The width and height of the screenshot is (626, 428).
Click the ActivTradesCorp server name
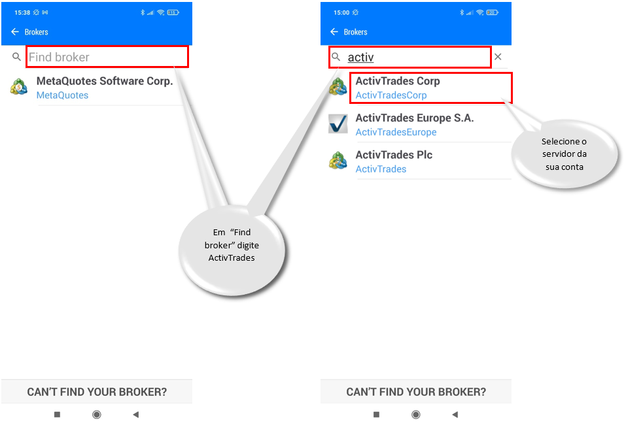click(391, 95)
